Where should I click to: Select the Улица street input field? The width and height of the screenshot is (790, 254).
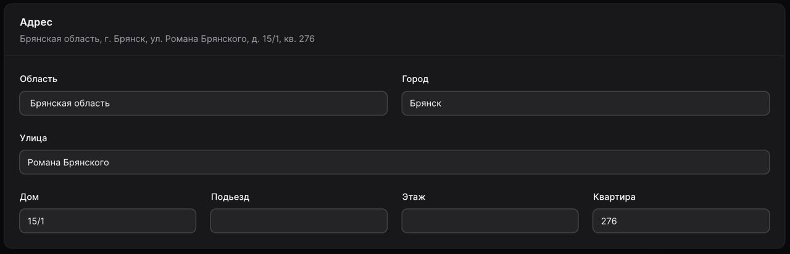pos(394,162)
